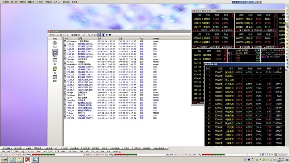Select the Report list row
Viewport: 289px width, 163px height.
(112, 98)
